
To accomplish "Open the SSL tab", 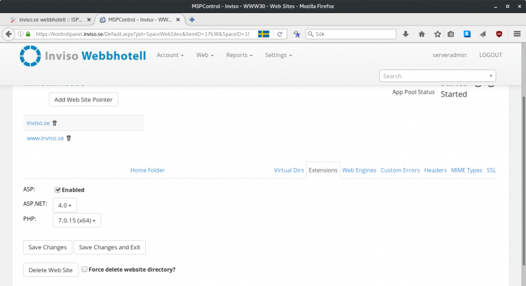I will (491, 171).
